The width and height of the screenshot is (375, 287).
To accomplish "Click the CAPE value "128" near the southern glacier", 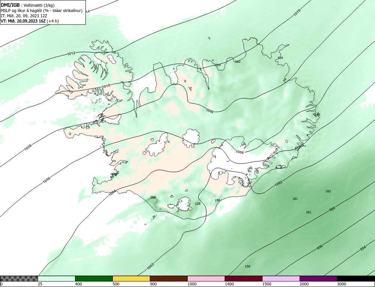I will click(x=198, y=204).
